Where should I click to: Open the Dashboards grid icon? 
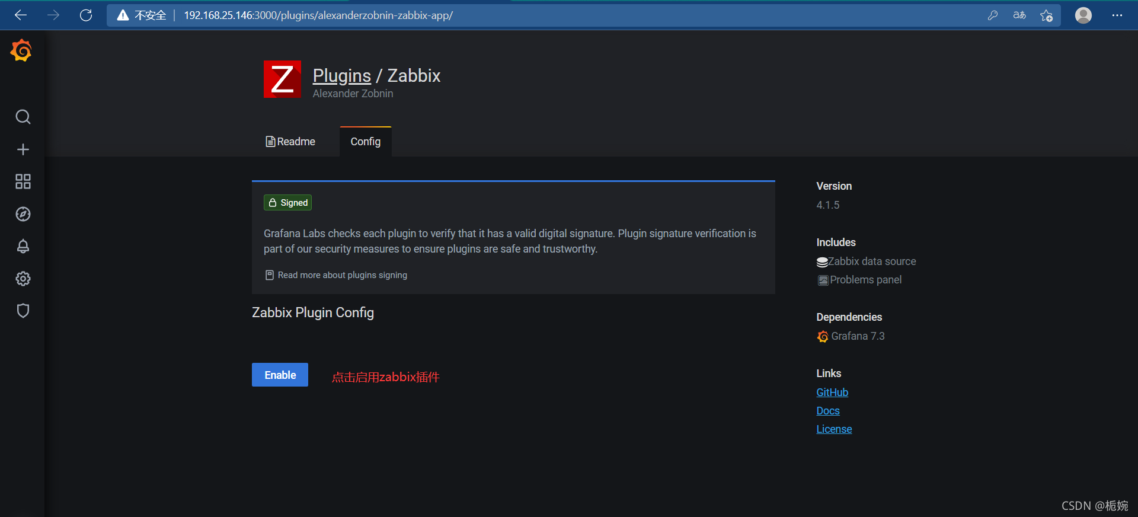tap(23, 181)
